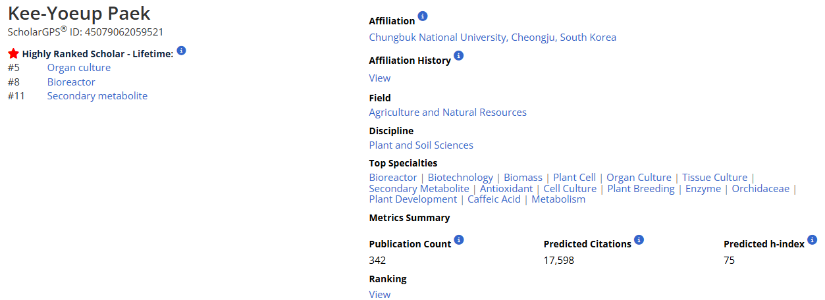
Task: Open the Chungbuk National University affiliation link
Action: pyautogui.click(x=492, y=37)
